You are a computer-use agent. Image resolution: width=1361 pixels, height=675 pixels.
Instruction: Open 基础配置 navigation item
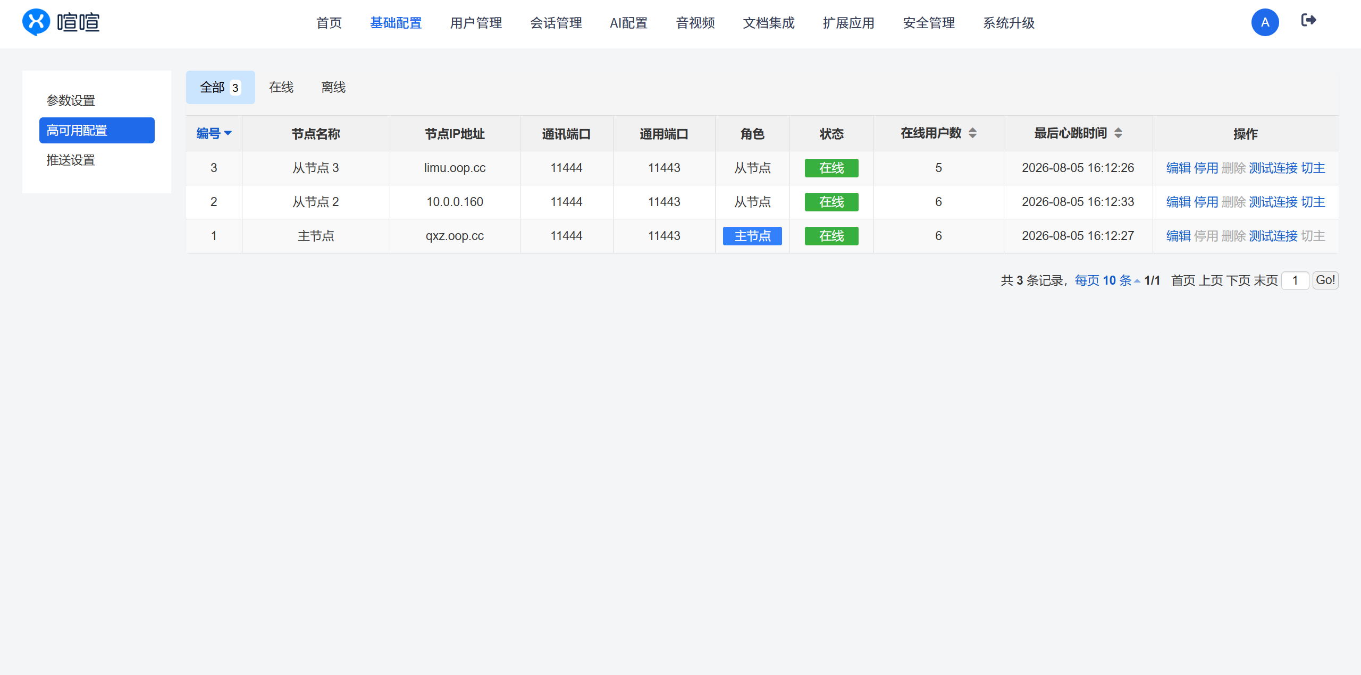396,23
